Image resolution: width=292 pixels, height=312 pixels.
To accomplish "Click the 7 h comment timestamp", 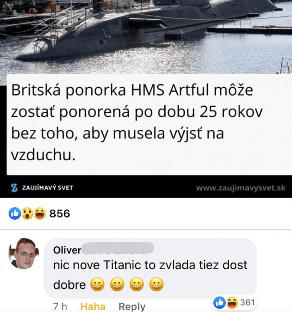I will coord(60,307).
